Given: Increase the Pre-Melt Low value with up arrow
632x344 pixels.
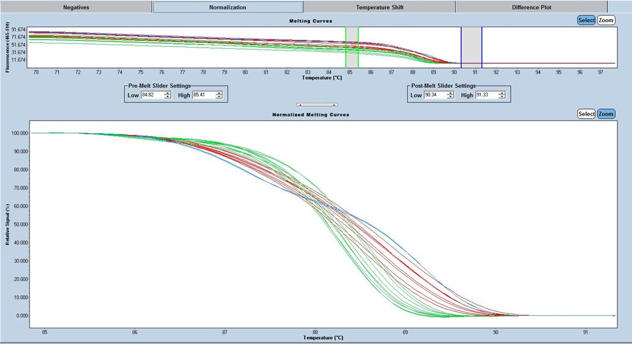Looking at the screenshot, I should (168, 93).
